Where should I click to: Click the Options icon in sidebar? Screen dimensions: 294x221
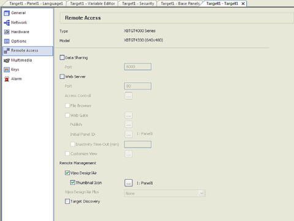pyautogui.click(x=7, y=41)
